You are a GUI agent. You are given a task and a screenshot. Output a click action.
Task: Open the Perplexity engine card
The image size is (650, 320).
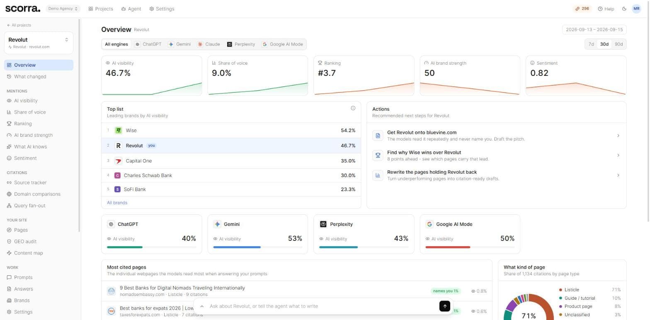coord(364,234)
